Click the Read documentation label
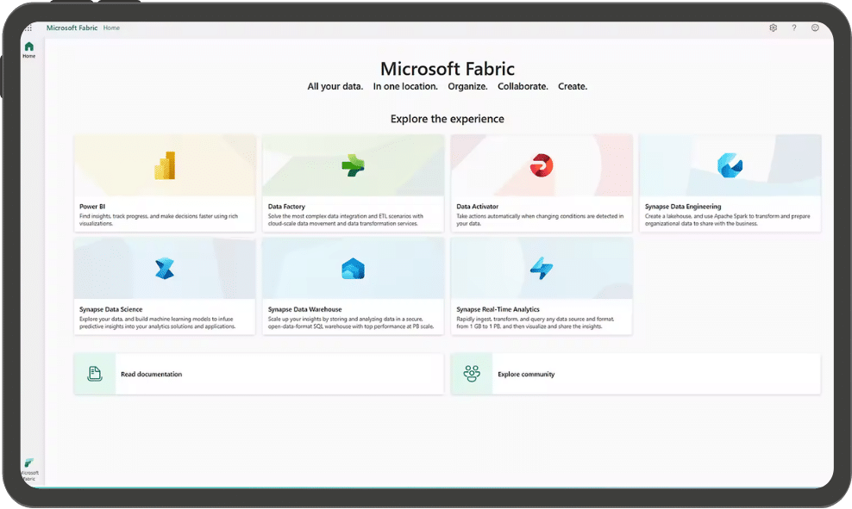 tap(151, 375)
